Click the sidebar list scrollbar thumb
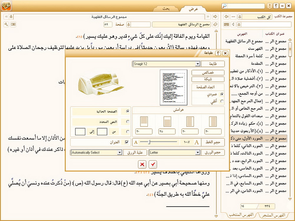The image size is (295, 221). point(290,49)
